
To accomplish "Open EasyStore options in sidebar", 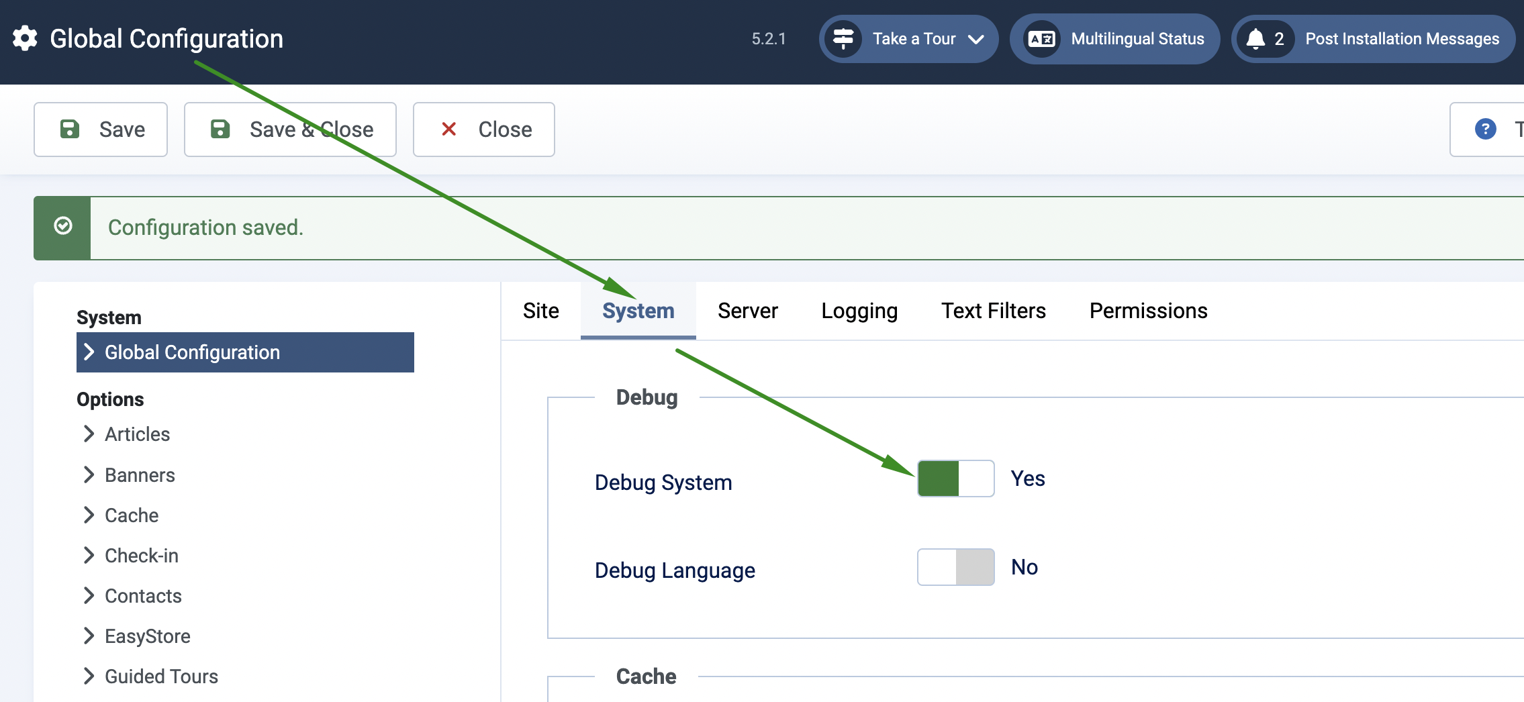I will point(147,636).
